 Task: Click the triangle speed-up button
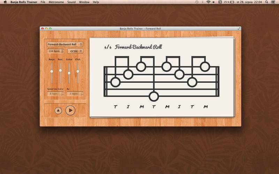[58, 110]
